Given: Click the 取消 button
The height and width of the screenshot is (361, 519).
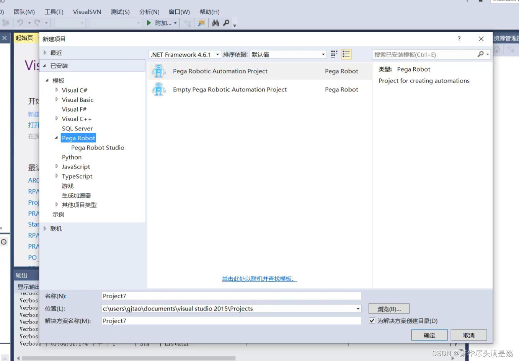Looking at the screenshot, I should click(469, 335).
